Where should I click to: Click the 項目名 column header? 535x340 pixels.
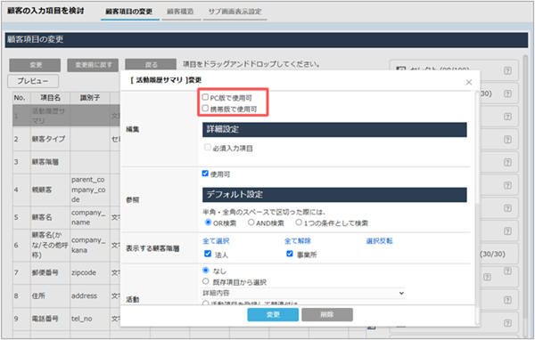tap(51, 98)
